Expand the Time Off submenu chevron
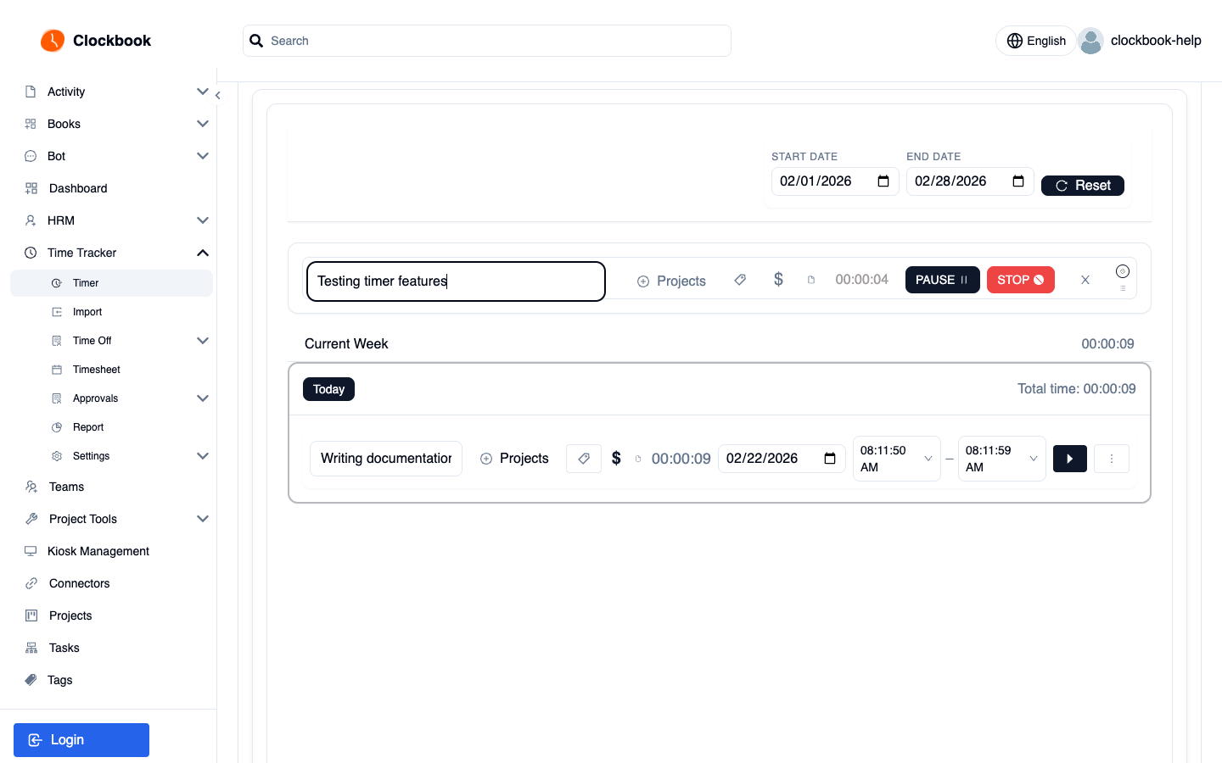 point(203,341)
